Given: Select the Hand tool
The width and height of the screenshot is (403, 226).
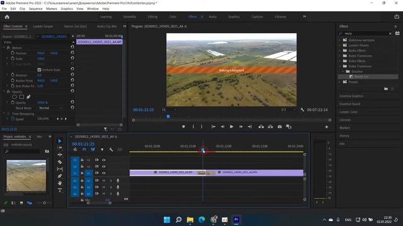Looking at the screenshot, I should (60, 183).
